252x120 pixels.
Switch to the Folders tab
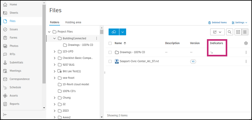click(54, 22)
